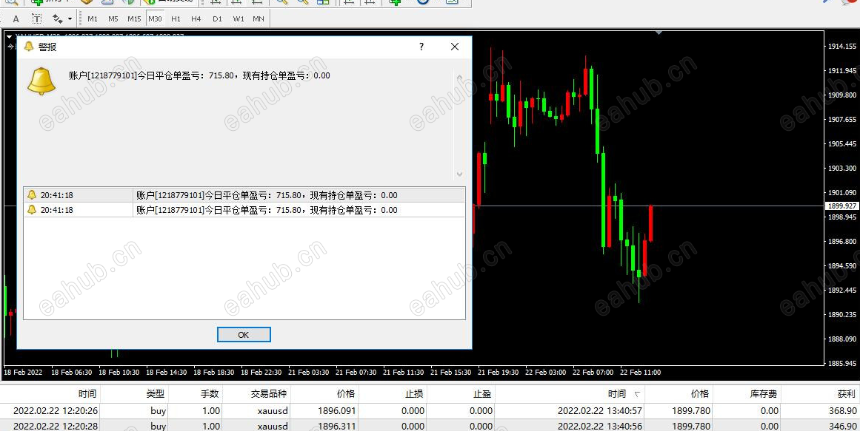
Task: Click open time cell 2022.02.22 12:20:26
Action: (56, 411)
